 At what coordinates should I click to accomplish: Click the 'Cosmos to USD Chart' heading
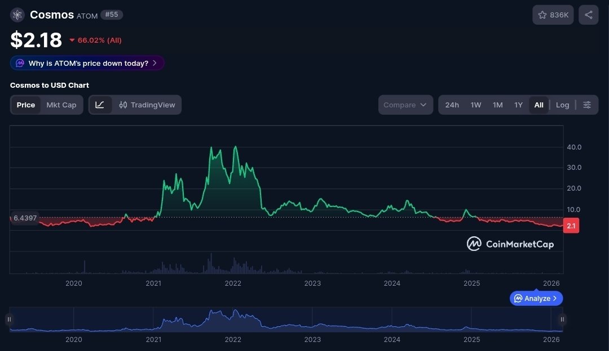coord(49,85)
